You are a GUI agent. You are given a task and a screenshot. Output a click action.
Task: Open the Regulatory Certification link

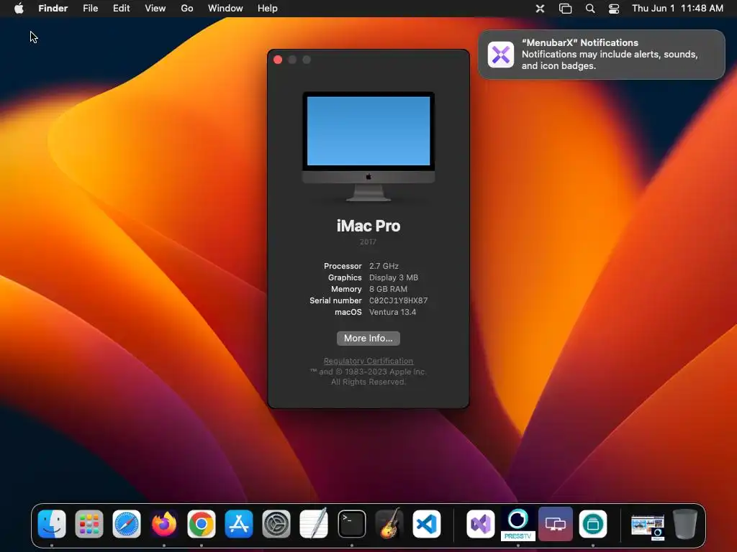(368, 361)
